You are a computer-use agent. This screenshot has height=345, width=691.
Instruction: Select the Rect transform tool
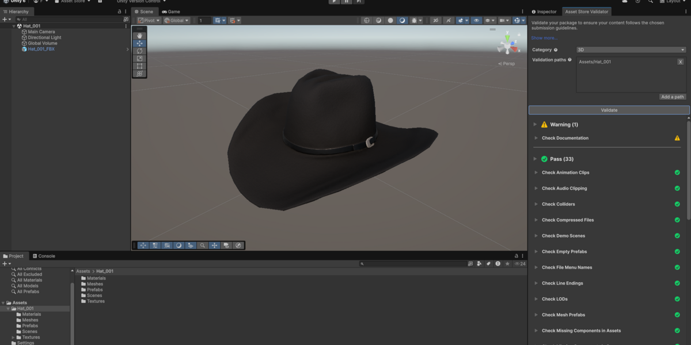[139, 66]
